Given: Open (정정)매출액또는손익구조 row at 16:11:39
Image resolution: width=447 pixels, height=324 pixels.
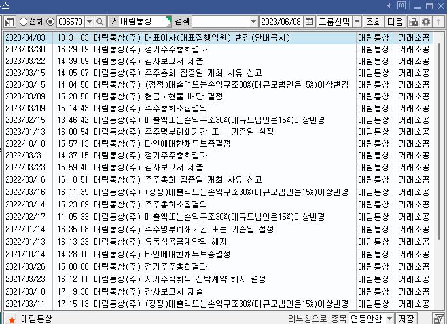Looking at the screenshot, I should [x=221, y=192].
